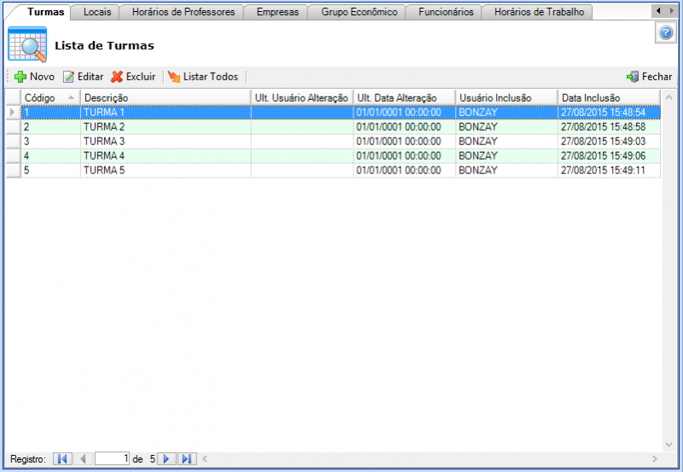Image resolution: width=683 pixels, height=472 pixels.
Task: Go to the previous record
Action: [x=83, y=459]
